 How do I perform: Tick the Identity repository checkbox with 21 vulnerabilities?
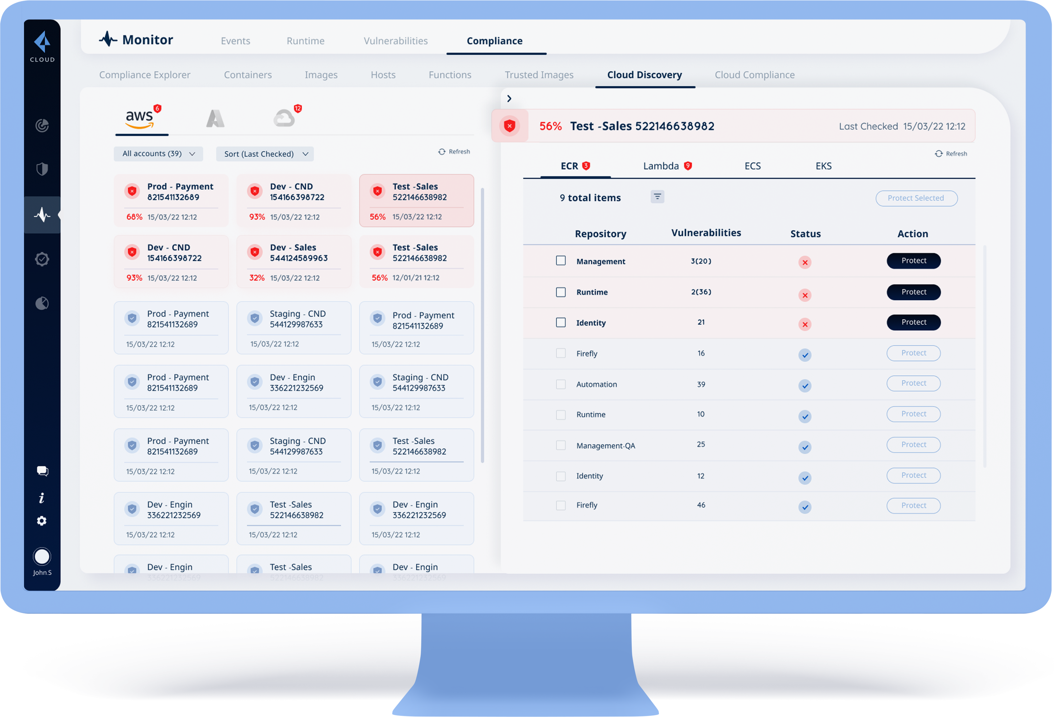561,323
